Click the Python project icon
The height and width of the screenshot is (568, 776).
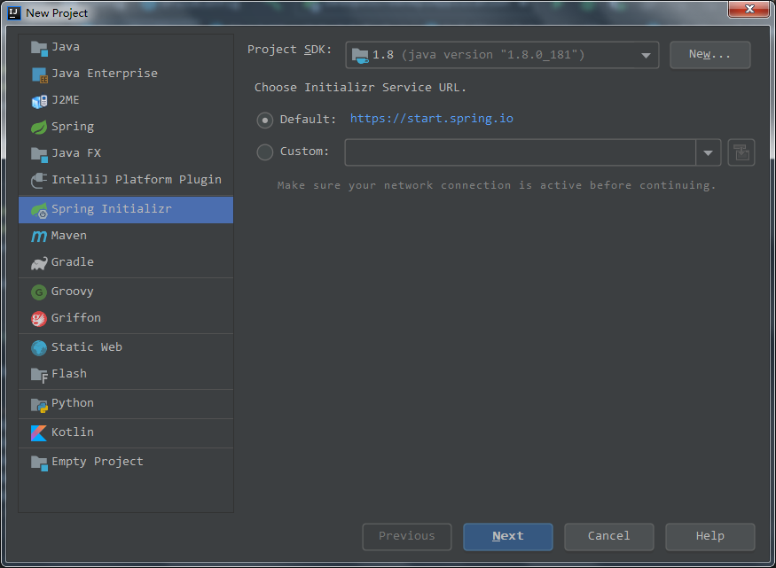click(x=39, y=403)
